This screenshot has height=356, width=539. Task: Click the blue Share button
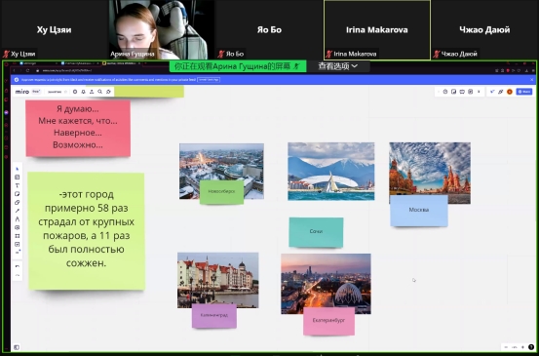[x=524, y=92]
